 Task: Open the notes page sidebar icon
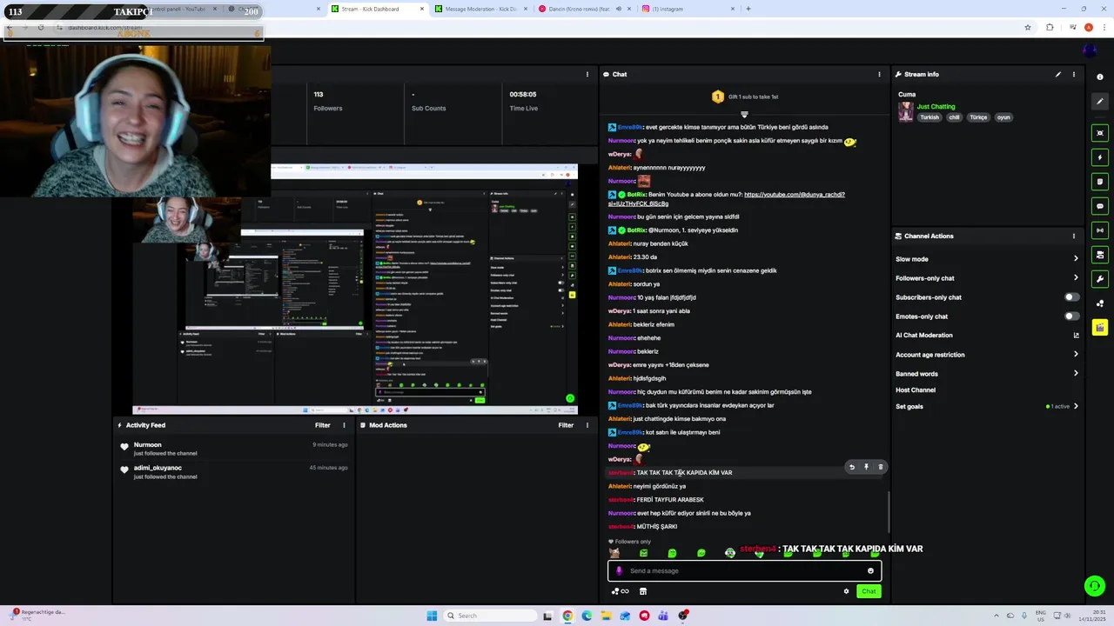click(1100, 182)
